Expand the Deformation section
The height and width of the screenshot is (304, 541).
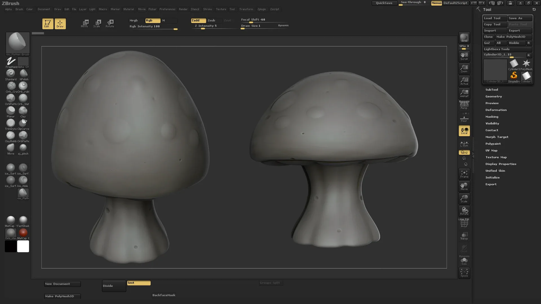pyautogui.click(x=496, y=109)
